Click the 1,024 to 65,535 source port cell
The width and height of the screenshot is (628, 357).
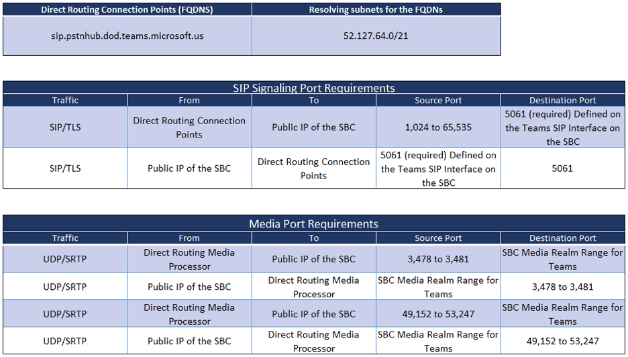pos(438,127)
